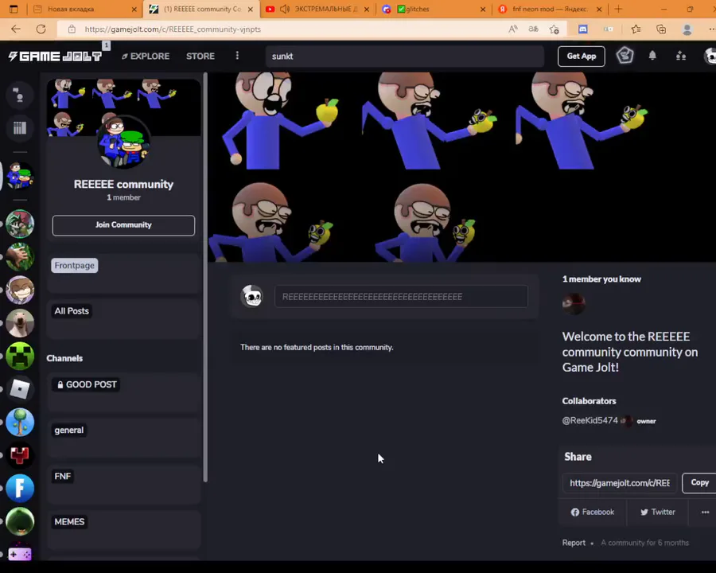Select the active REEEEE community sidebar icon
Viewport: 716px width, 573px height.
pyautogui.click(x=20, y=176)
